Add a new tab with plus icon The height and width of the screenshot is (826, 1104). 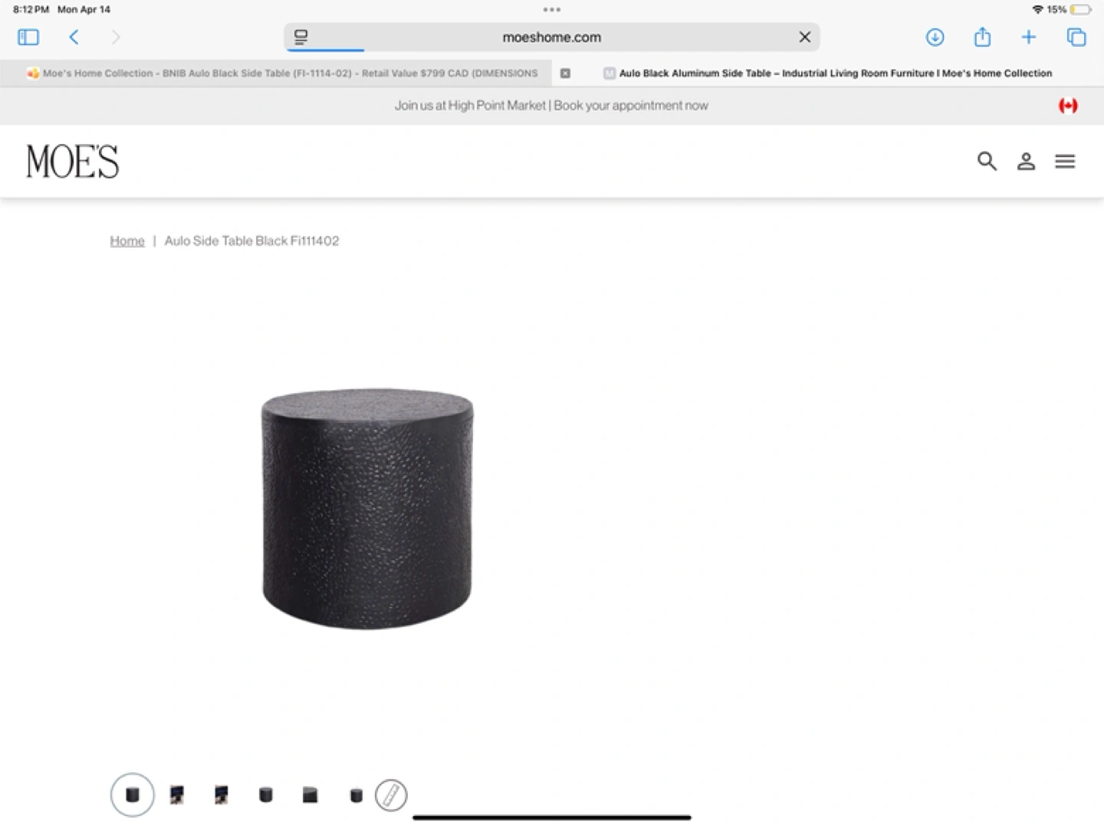tap(1029, 37)
